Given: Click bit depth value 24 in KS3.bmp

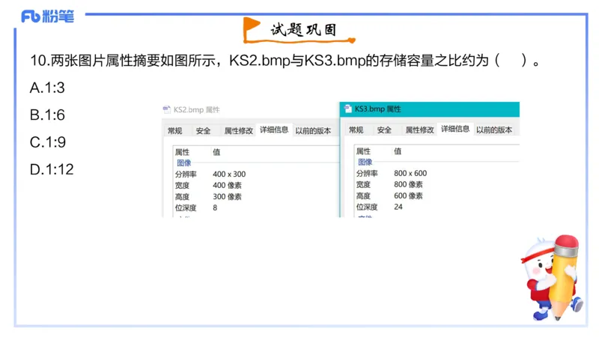Looking at the screenshot, I should coord(398,207).
